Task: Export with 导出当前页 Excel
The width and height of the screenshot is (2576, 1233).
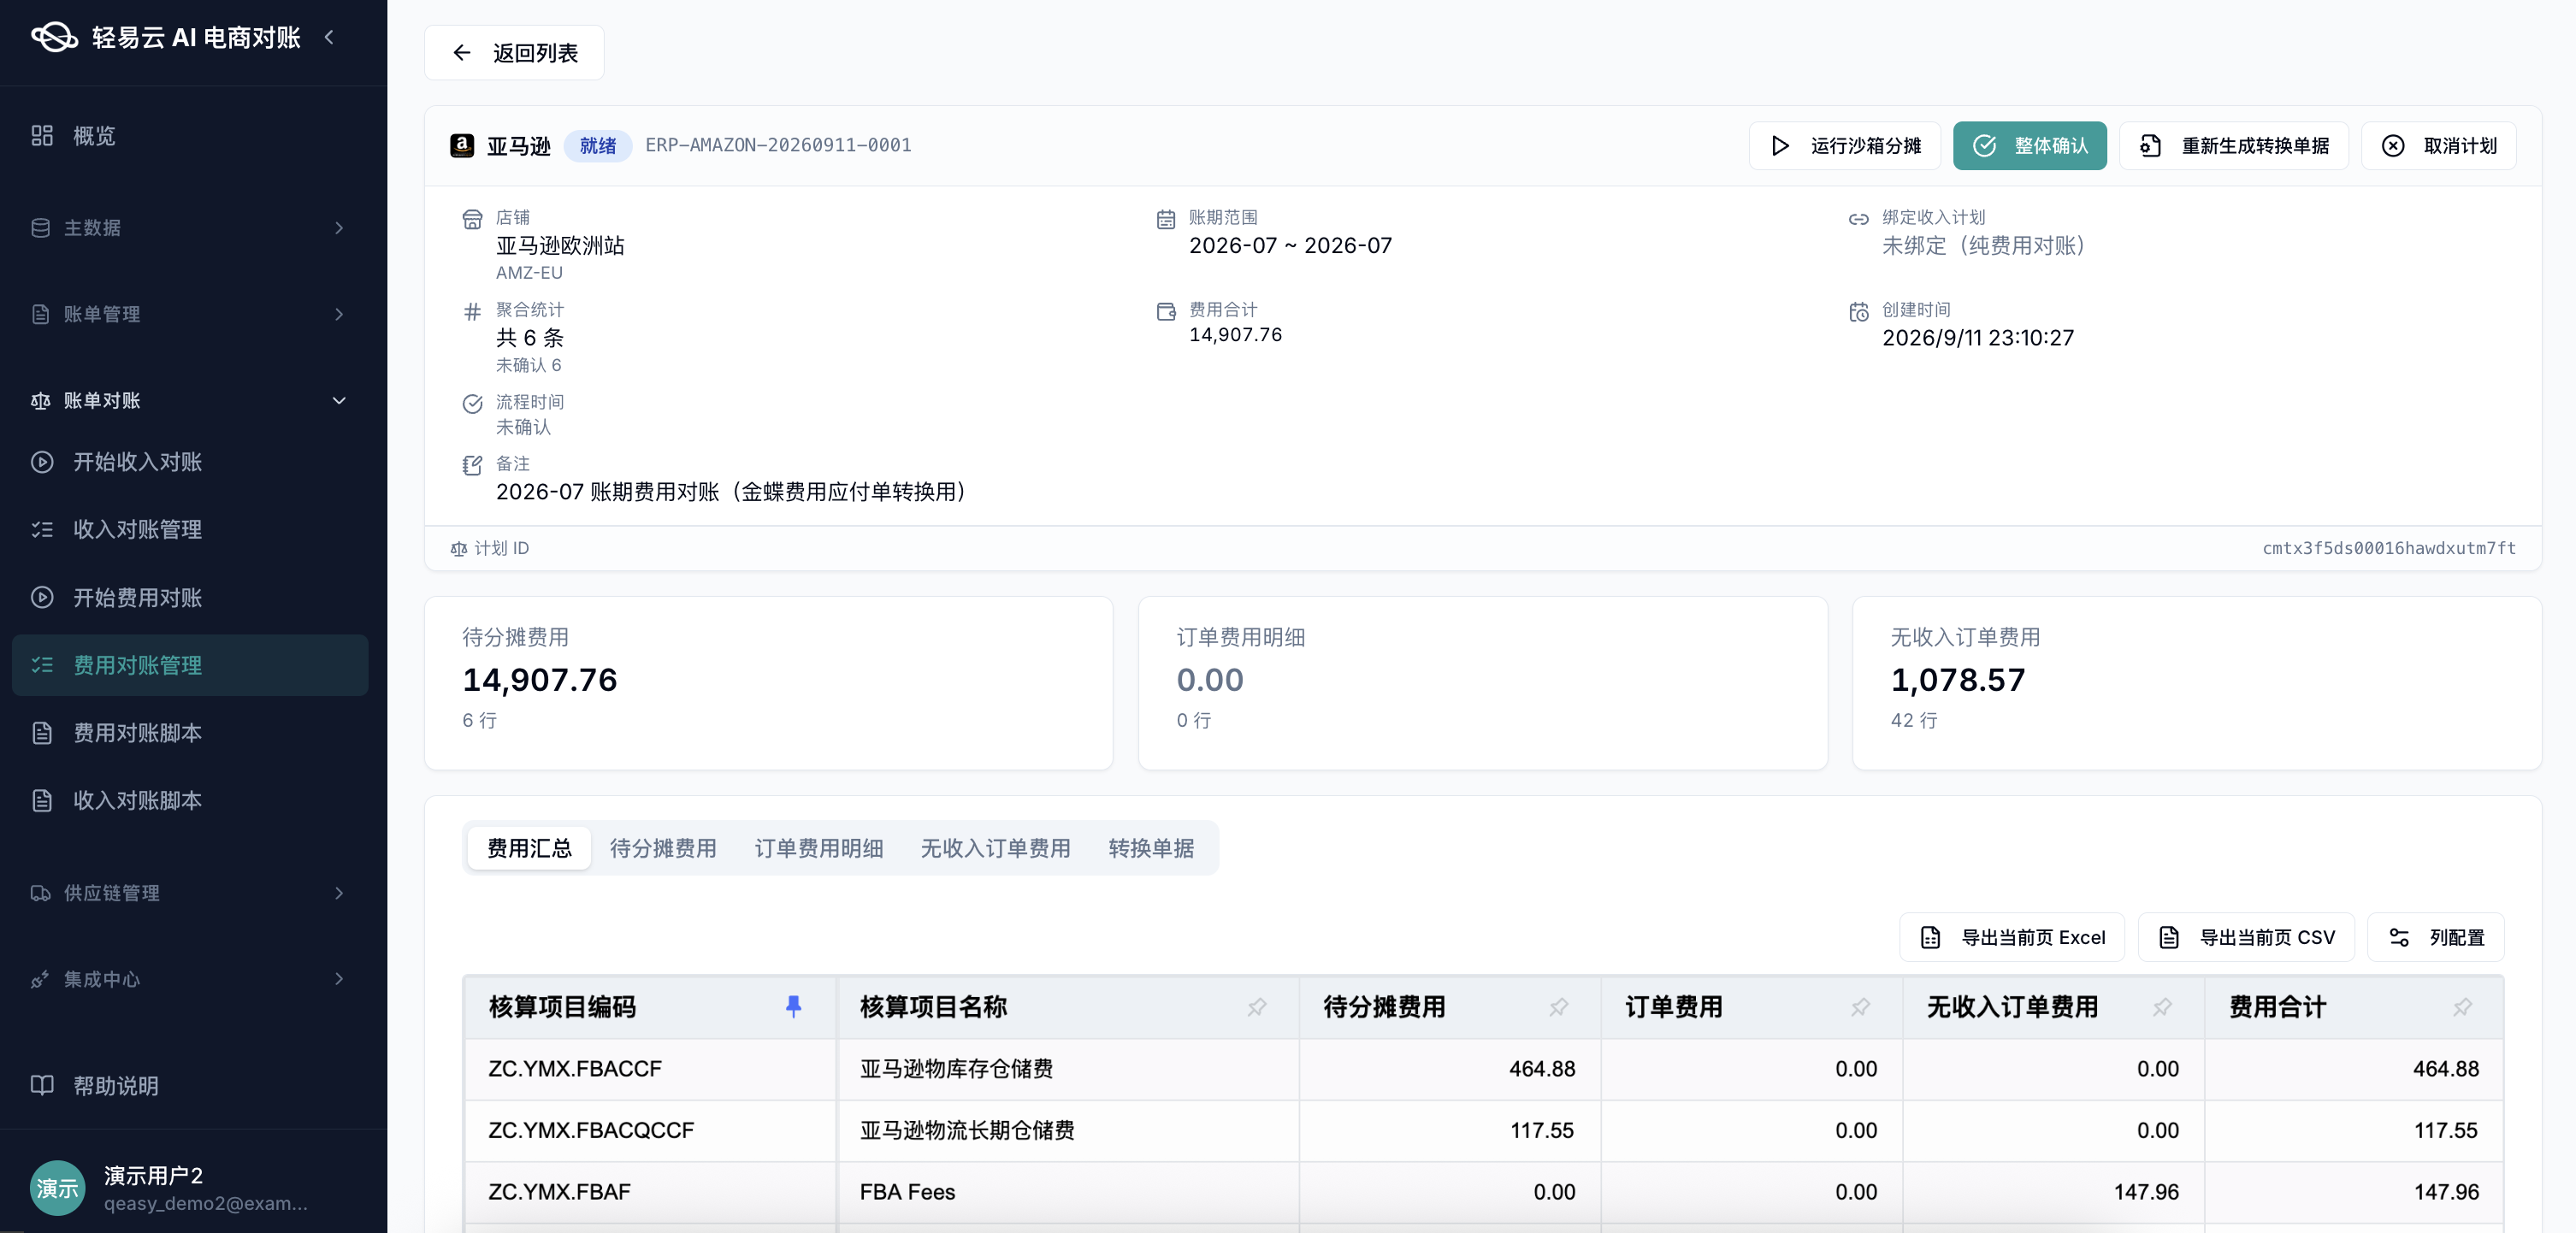Action: click(x=2012, y=937)
